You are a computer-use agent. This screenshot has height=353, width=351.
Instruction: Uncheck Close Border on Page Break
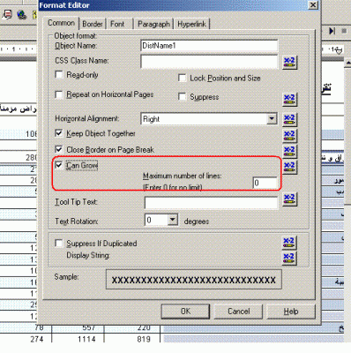pos(59,149)
